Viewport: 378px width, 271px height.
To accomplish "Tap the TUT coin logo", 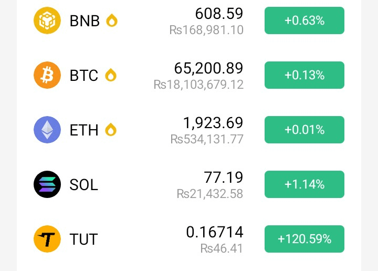I will pos(47,239).
